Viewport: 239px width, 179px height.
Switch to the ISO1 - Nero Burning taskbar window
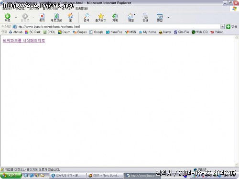point(105,176)
